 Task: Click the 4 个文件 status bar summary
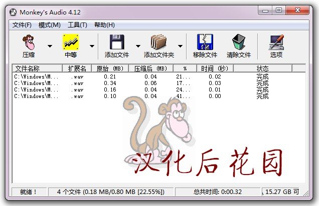tap(111, 192)
